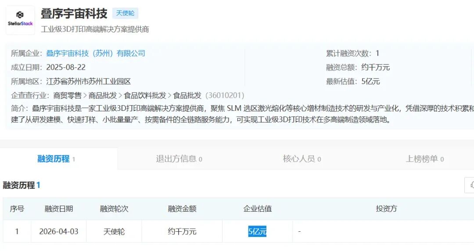Click the 企业估值 column header
474x251 pixels.
tap(258, 209)
